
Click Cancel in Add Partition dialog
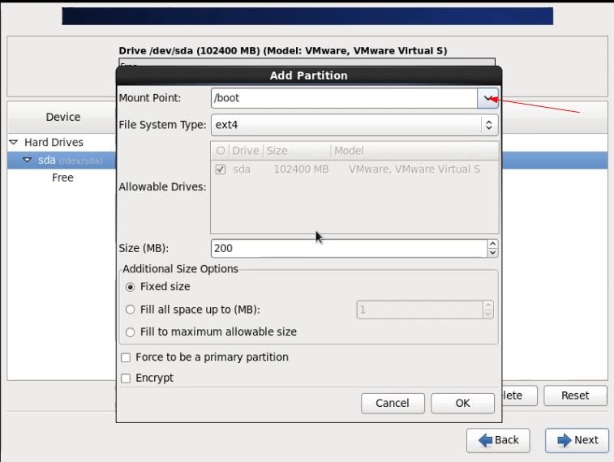tap(393, 404)
